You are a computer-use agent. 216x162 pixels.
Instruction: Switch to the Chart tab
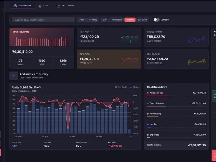(x=44, y=6)
